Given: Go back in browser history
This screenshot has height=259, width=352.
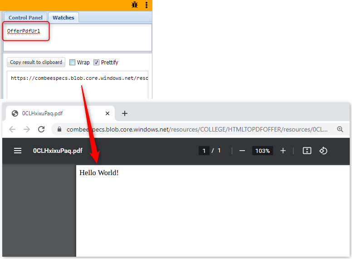Looking at the screenshot, I should (12, 129).
